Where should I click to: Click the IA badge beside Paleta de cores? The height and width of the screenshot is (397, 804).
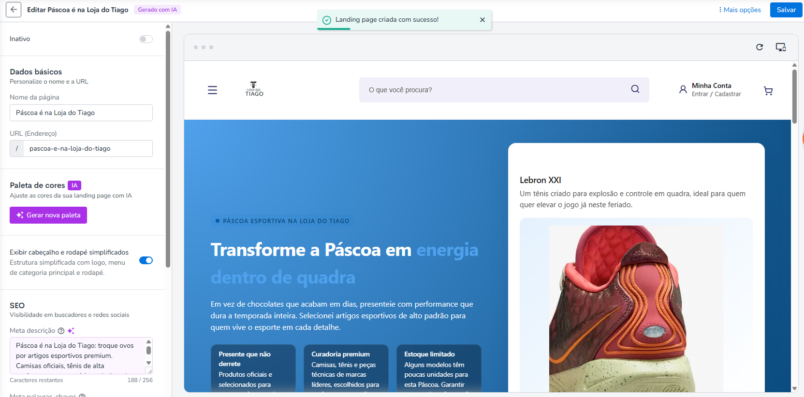pyautogui.click(x=74, y=185)
